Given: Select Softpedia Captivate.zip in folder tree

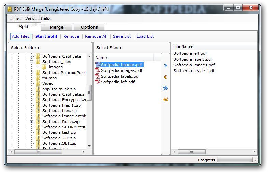Looking at the screenshot, I should coord(64,94).
